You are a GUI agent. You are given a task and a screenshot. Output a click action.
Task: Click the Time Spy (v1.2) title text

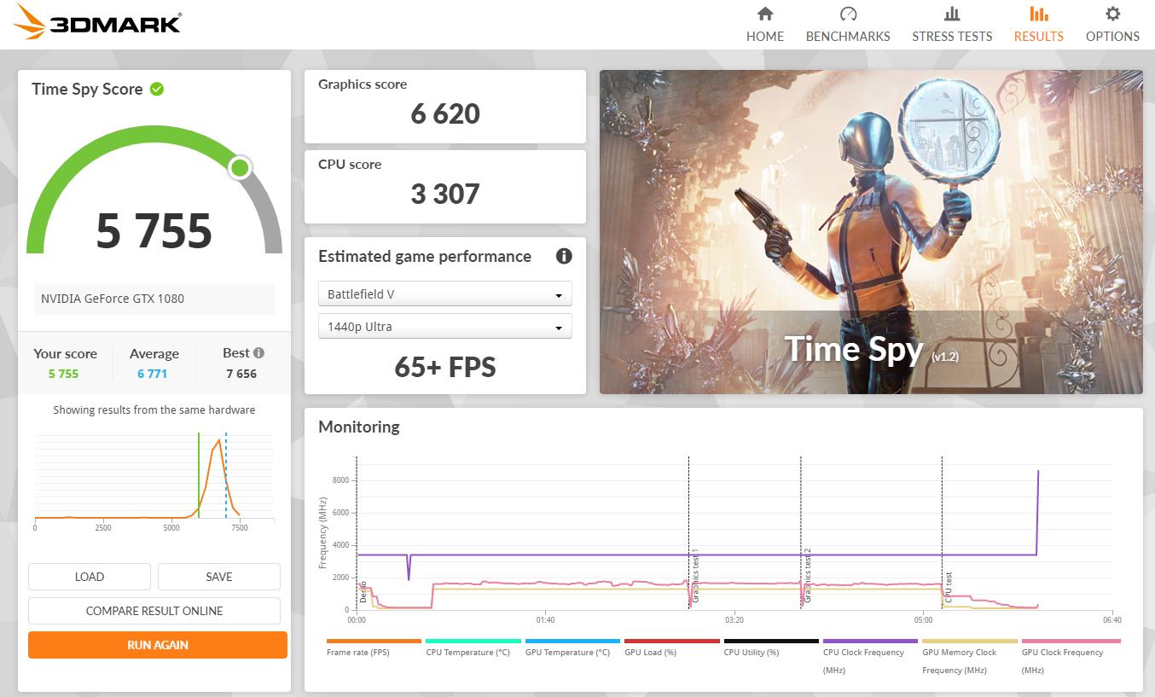pyautogui.click(x=871, y=350)
